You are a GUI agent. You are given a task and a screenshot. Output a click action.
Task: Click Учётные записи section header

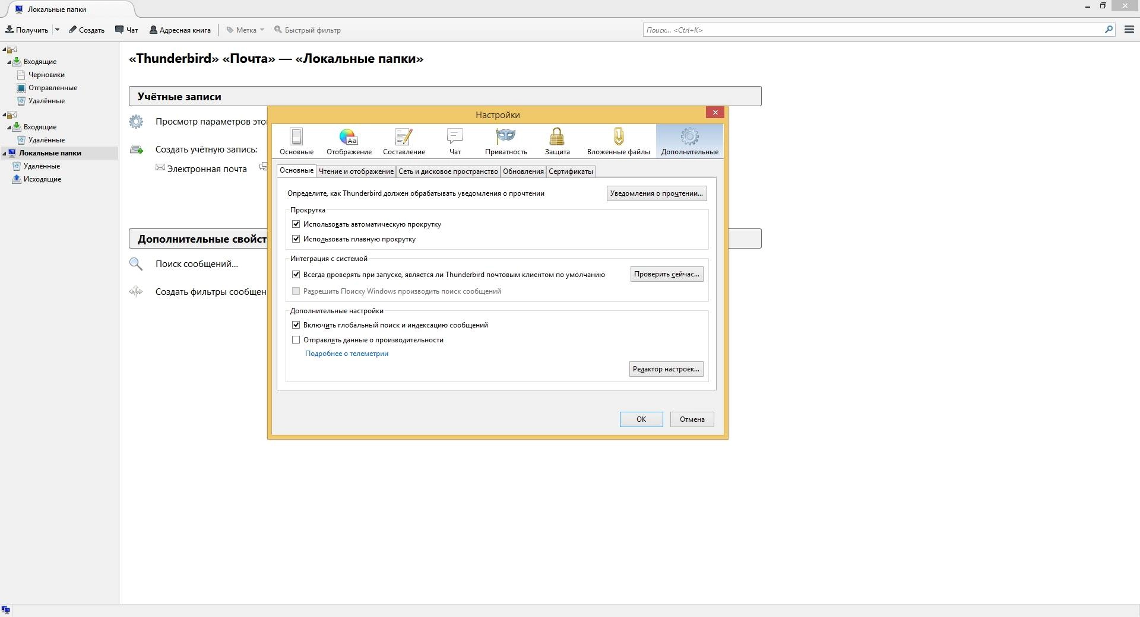[x=445, y=96]
